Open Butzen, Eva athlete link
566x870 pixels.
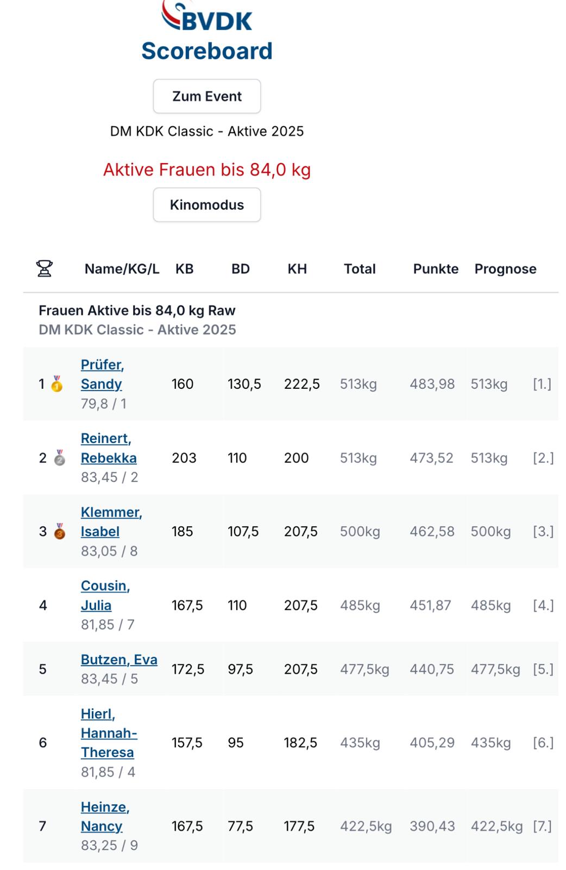point(119,660)
